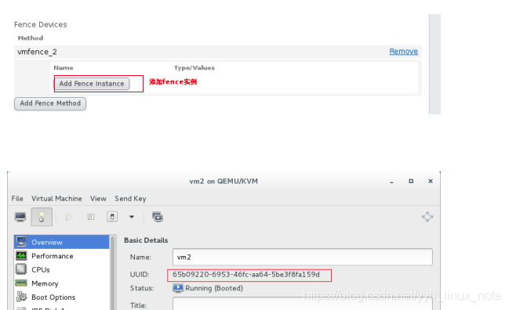Pause the virtual machine
Image resolution: width=509 pixels, height=310 pixels.
[x=91, y=217]
